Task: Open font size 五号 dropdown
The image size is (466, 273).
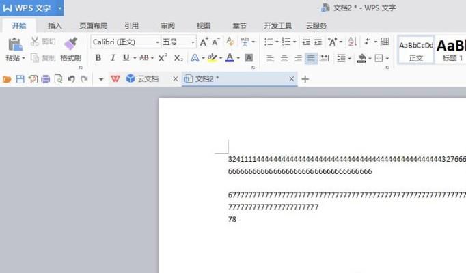Action: coord(193,42)
